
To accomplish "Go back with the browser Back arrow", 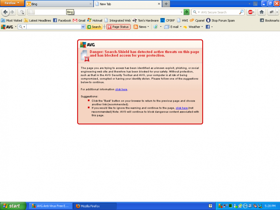I will (5, 12).
